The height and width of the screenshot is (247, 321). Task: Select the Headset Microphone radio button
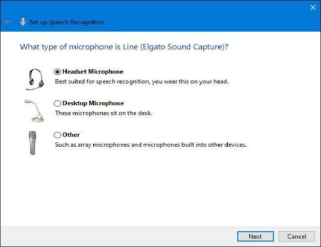(x=57, y=72)
